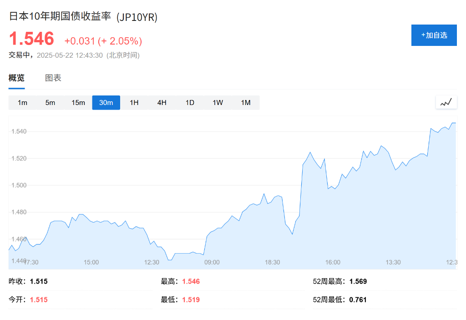
Task: Select the active 30m interval
Action: (x=106, y=103)
